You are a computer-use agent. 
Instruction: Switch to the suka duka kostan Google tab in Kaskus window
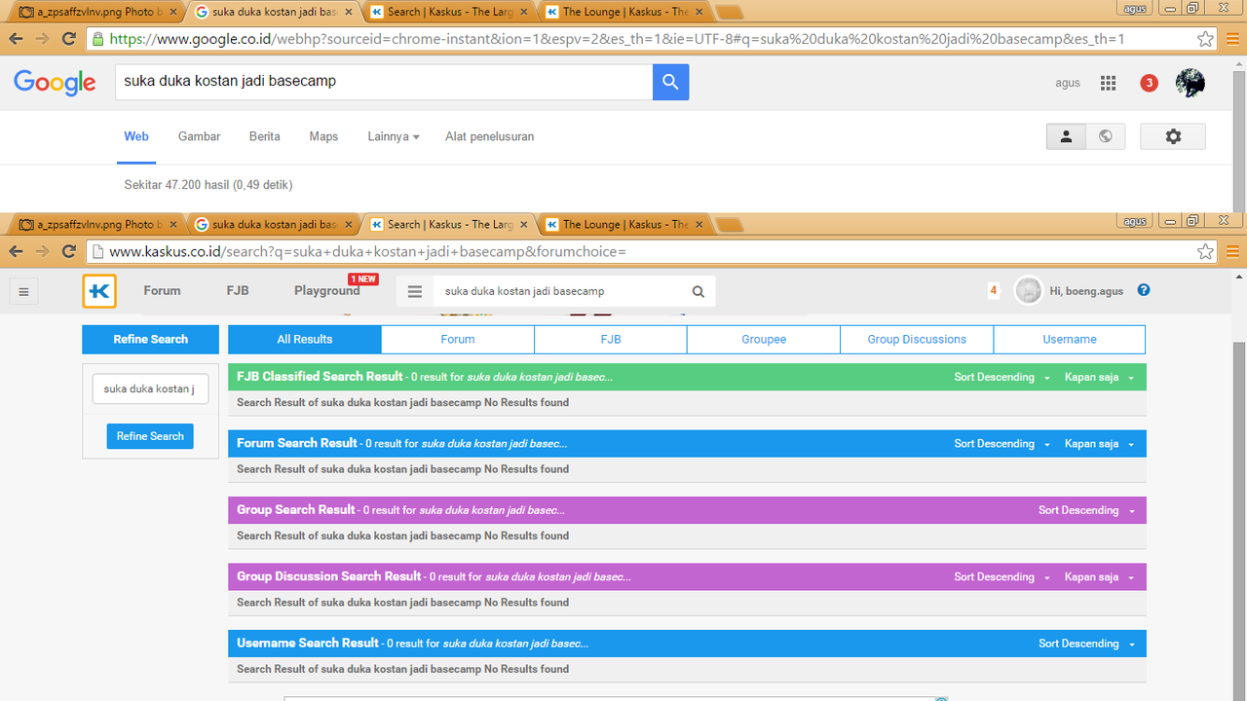[x=274, y=224]
